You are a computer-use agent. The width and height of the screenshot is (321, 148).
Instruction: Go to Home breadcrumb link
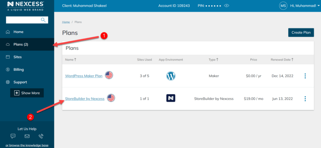pyautogui.click(x=66, y=22)
